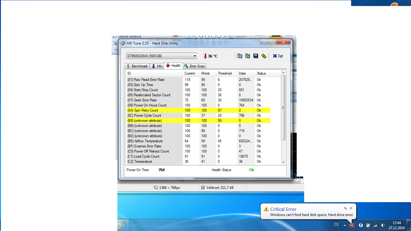Click the copy info to clipboard icon

[x=239, y=56]
